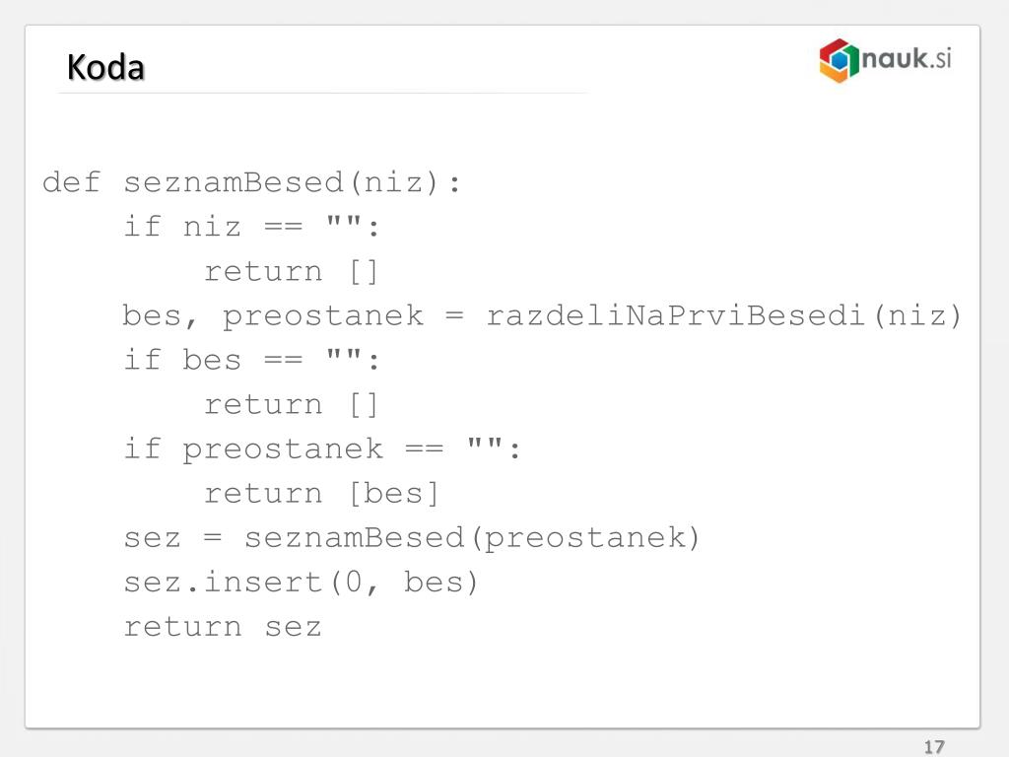
Task: Click the second return [] statement
Action: (x=292, y=405)
